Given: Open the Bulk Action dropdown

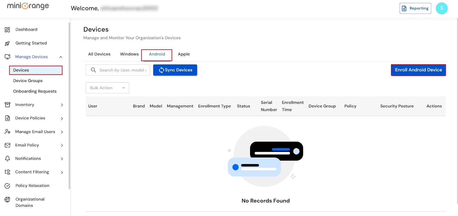Looking at the screenshot, I should click(107, 88).
